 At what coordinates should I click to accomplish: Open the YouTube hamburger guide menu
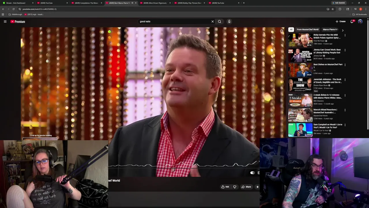(x=5, y=21)
